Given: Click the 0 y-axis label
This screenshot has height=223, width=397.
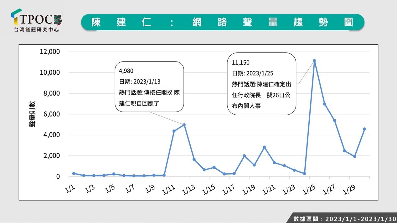Looking at the screenshot, I should coord(58,177).
